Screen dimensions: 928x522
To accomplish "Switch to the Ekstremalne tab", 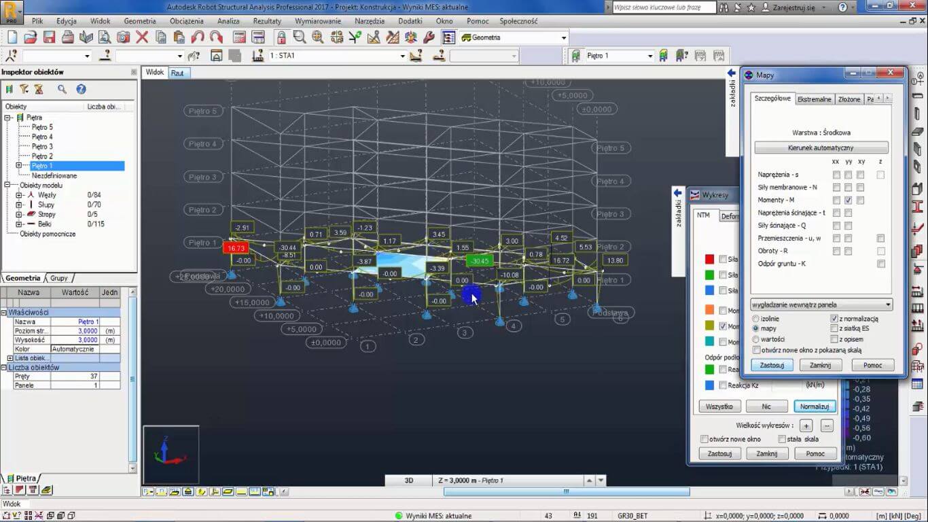I will click(814, 99).
